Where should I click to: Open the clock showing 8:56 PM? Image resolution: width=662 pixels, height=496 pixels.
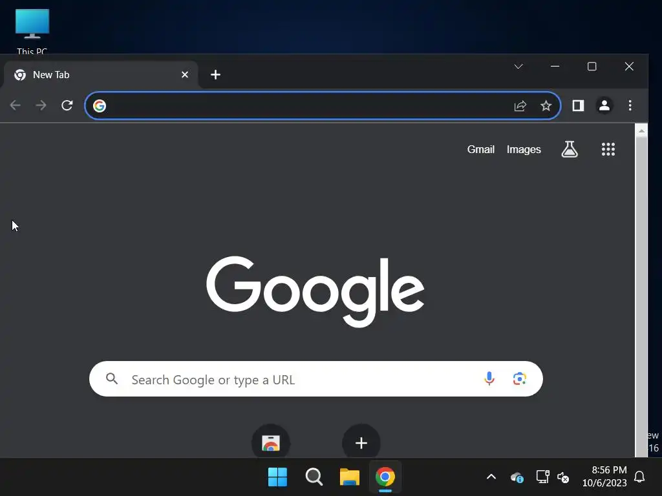pyautogui.click(x=604, y=476)
